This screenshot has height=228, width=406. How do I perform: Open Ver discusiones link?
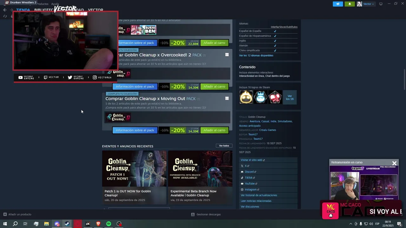coord(268,206)
